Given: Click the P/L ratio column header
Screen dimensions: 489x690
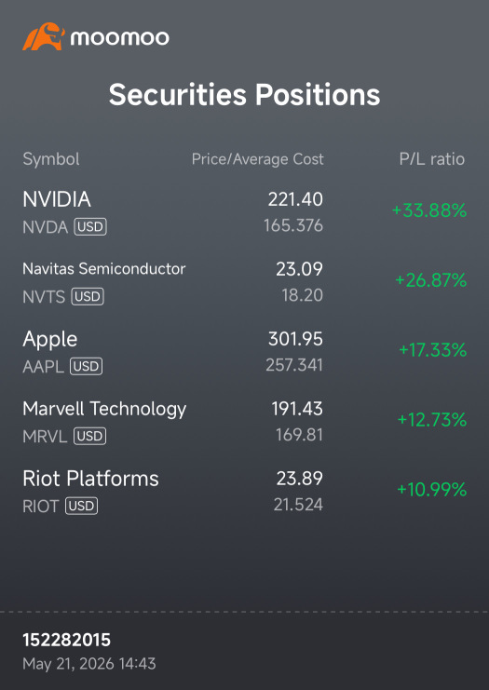Looking at the screenshot, I should pos(432,159).
